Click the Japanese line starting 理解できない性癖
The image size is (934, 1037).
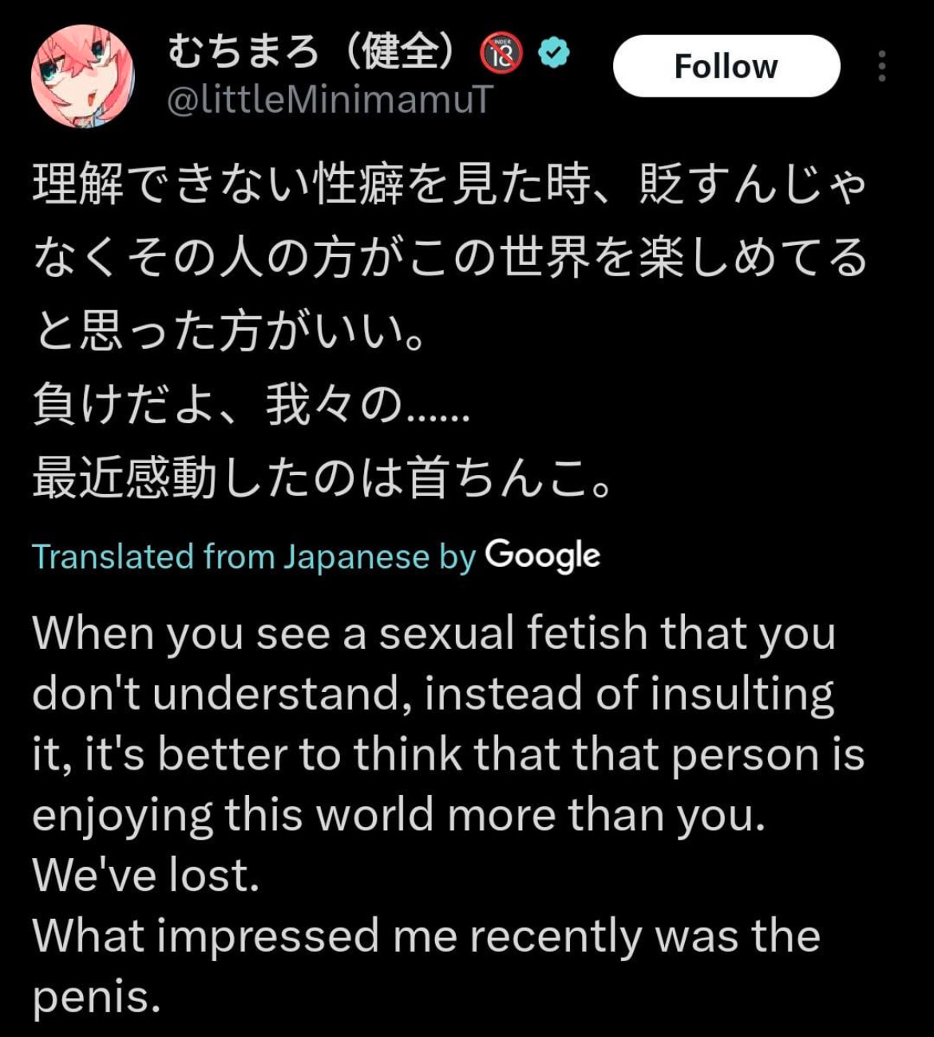[x=449, y=185]
